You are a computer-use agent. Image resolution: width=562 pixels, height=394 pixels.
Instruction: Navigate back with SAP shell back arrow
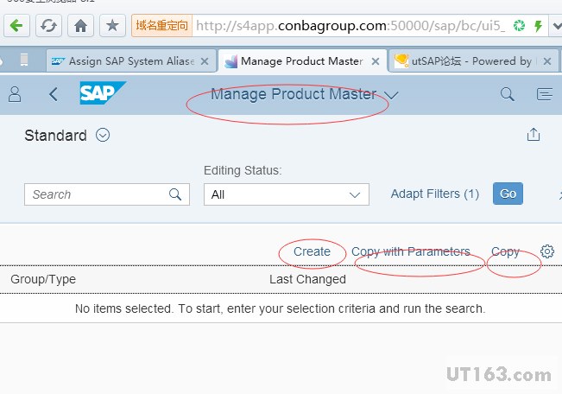click(53, 95)
